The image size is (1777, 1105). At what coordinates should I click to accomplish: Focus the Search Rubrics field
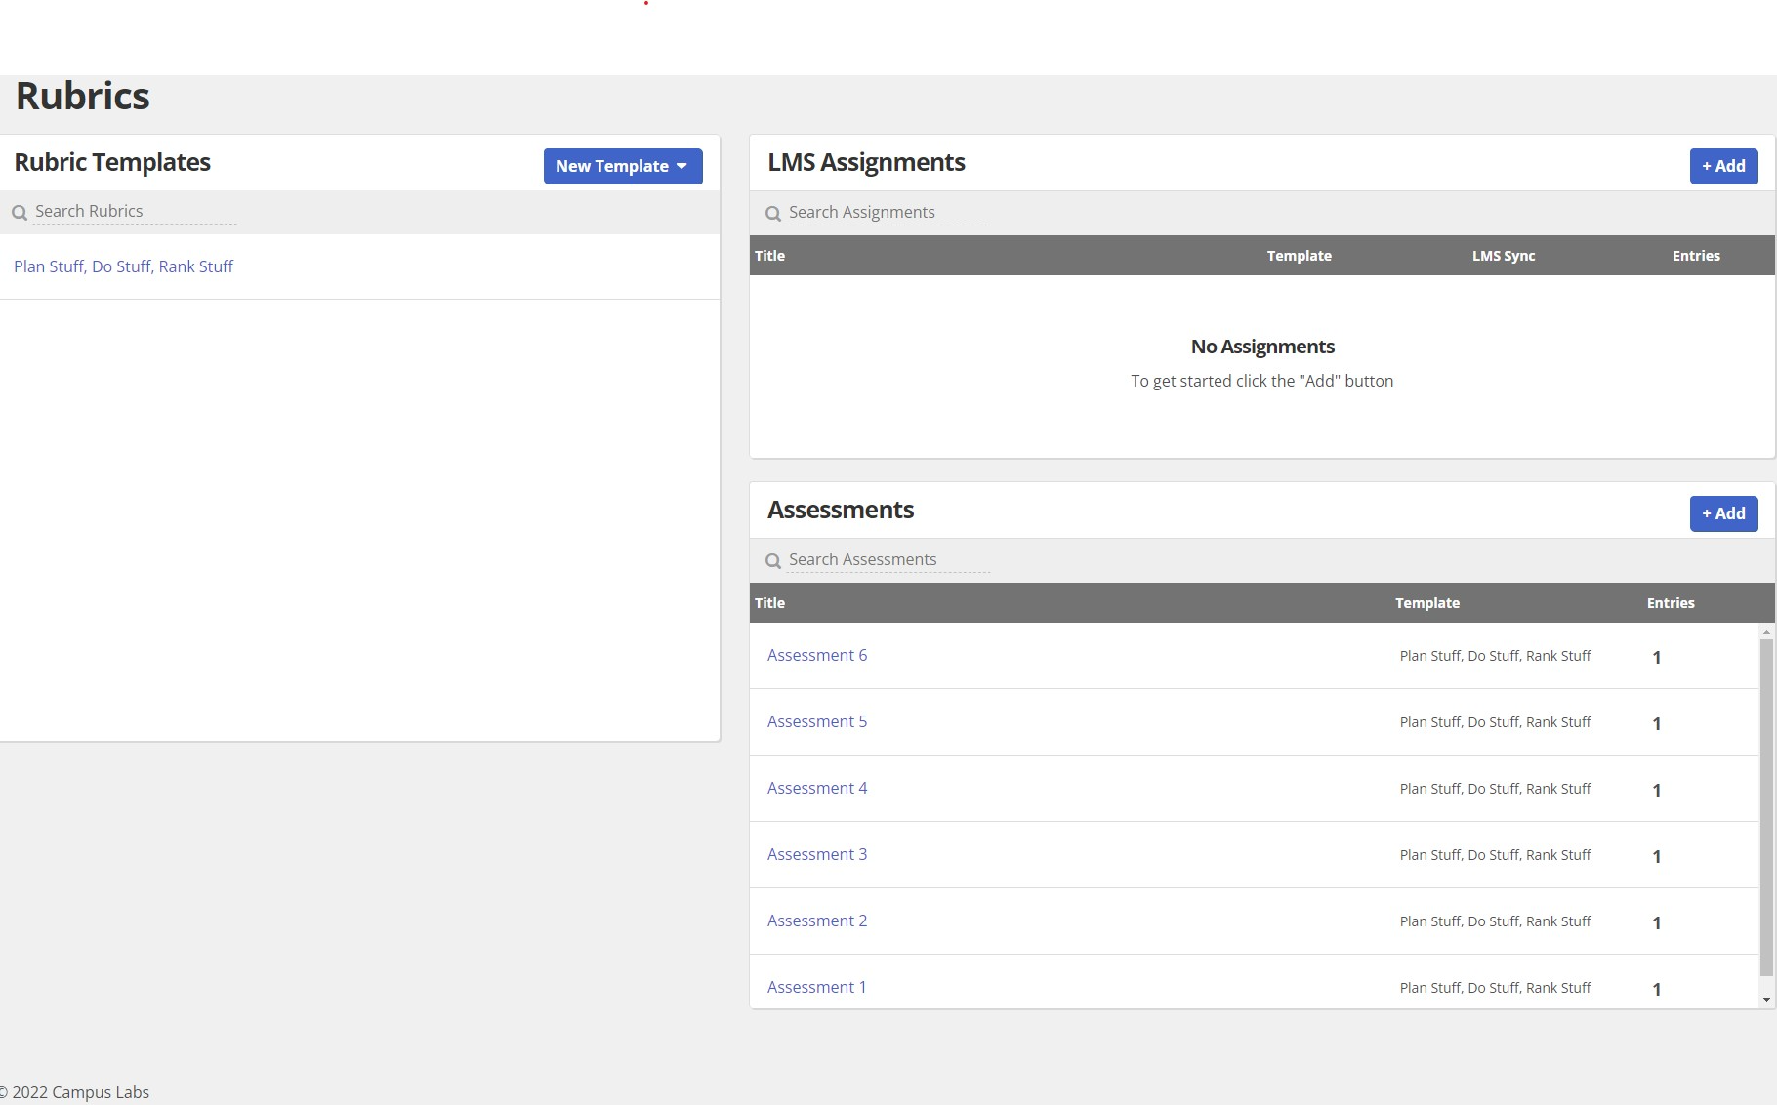(135, 212)
